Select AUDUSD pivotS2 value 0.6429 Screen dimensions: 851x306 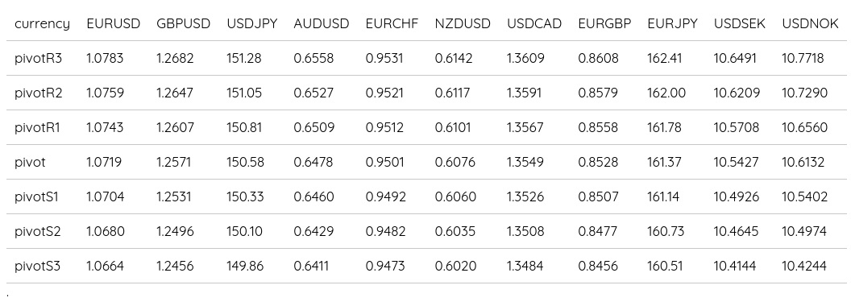313,232
